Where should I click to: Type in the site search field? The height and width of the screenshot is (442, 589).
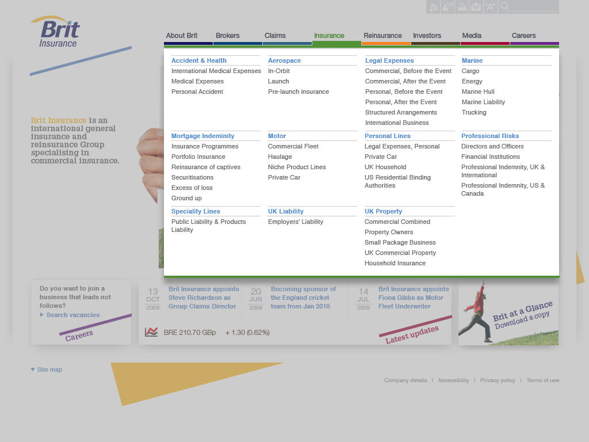click(x=534, y=7)
